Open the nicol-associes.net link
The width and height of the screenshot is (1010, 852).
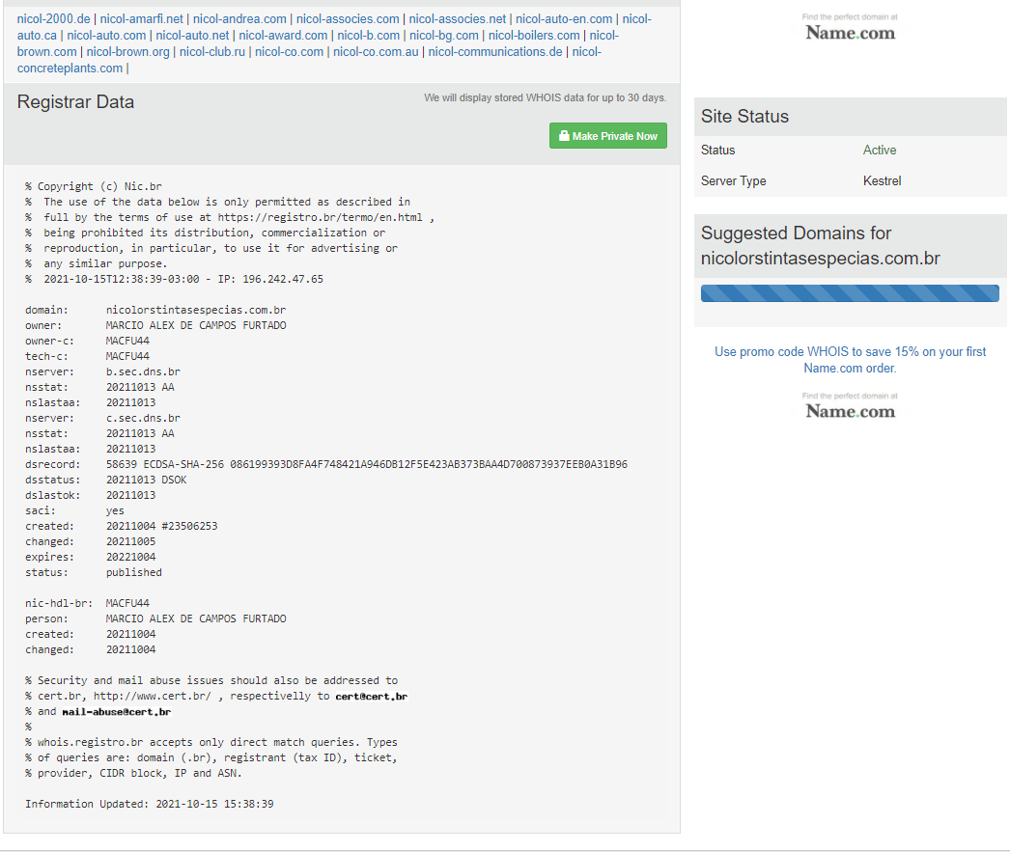[458, 18]
